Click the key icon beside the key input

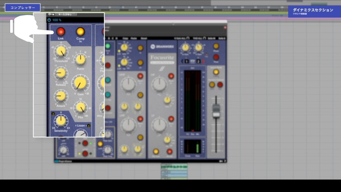pyautogui.click(x=51, y=14)
